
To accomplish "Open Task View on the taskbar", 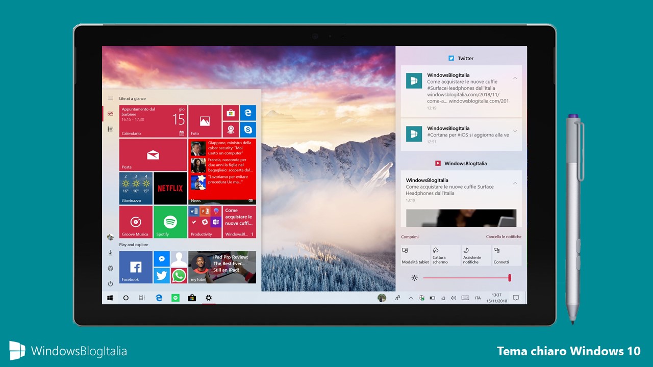I will [142, 298].
